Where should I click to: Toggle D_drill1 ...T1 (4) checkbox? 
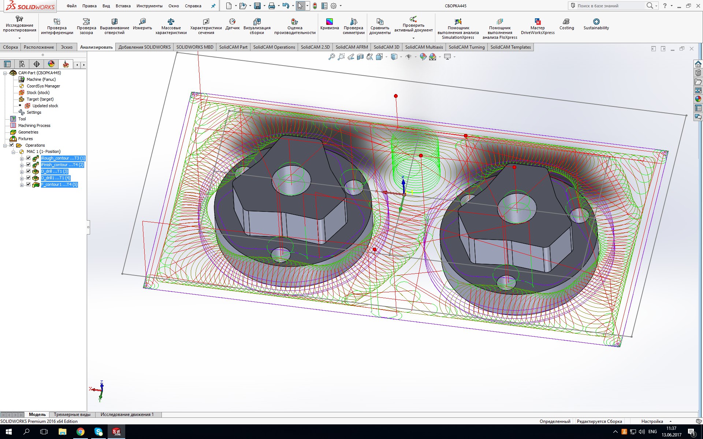(28, 178)
